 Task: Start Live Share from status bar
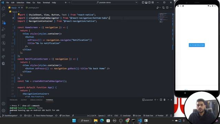65,116
